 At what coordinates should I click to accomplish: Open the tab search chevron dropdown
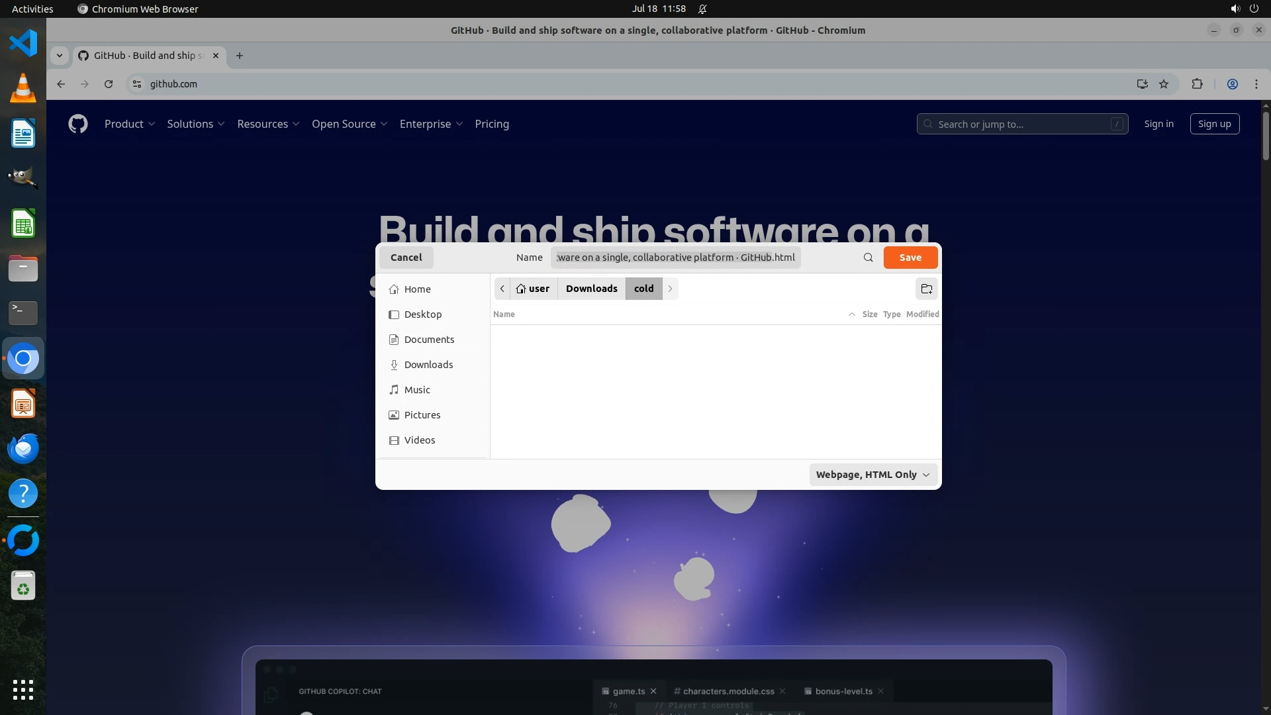pyautogui.click(x=60, y=56)
